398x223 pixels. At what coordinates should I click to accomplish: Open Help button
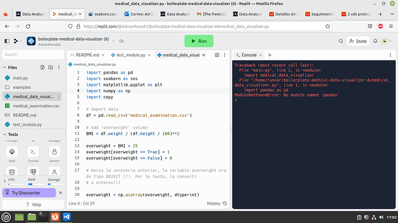(33, 205)
